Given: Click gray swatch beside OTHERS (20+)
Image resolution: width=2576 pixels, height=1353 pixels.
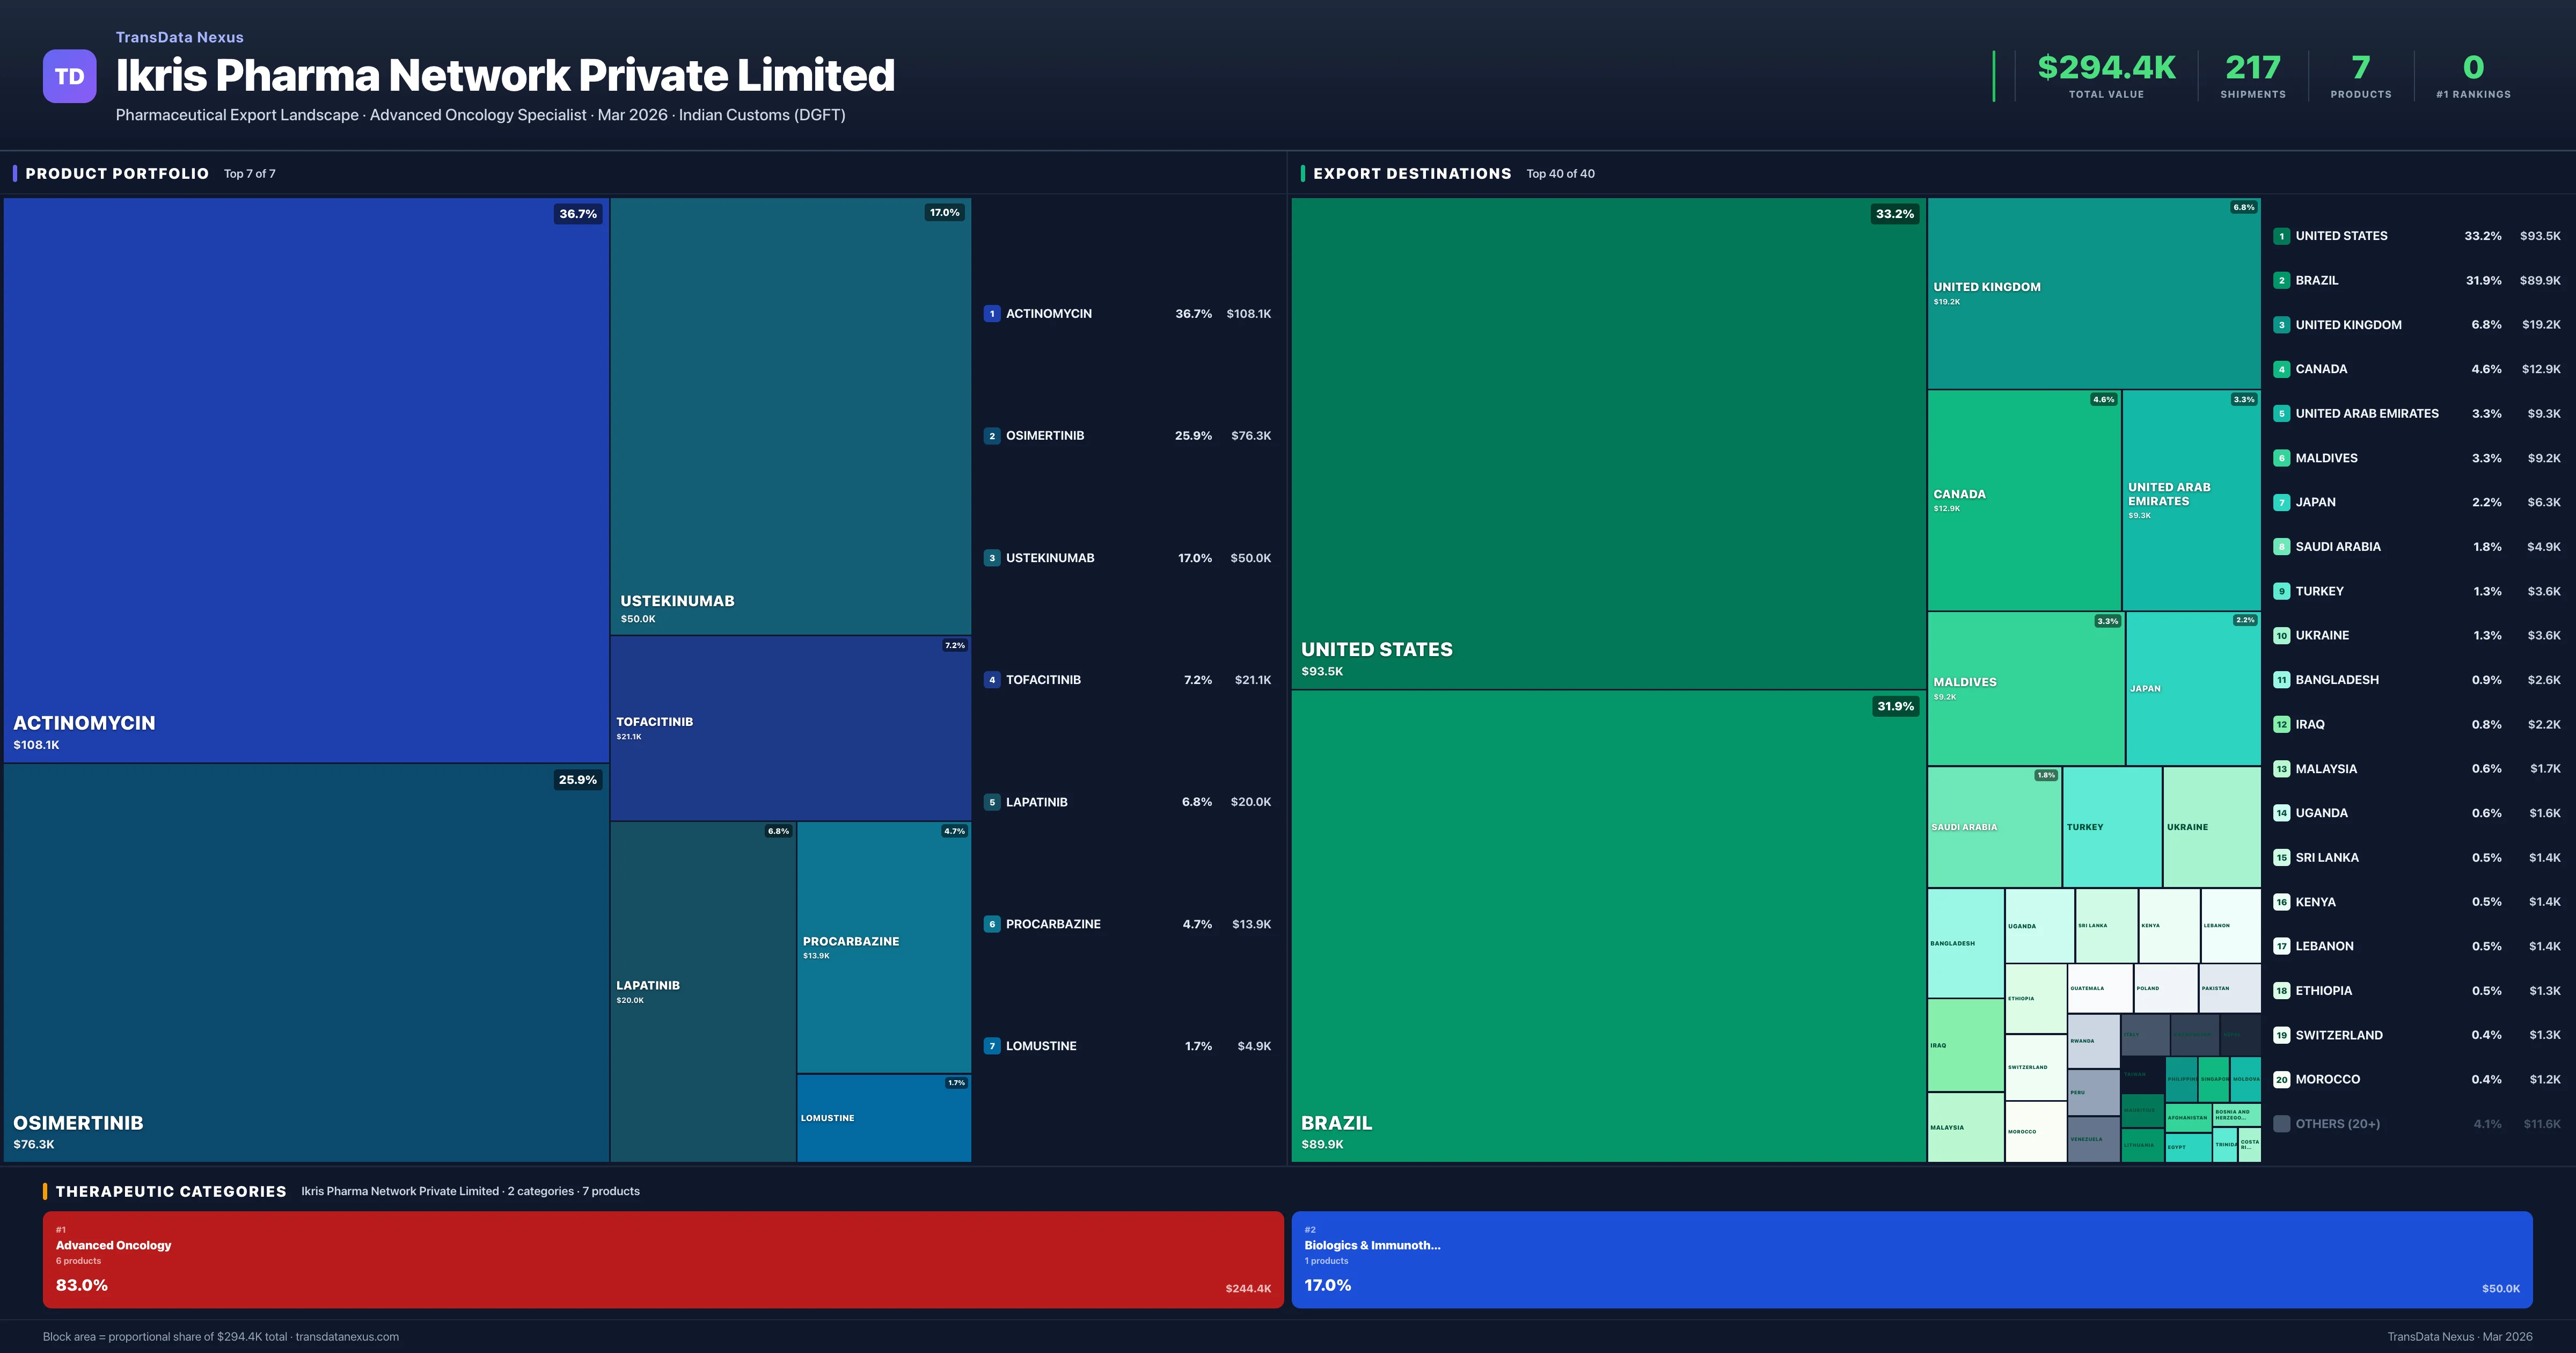Looking at the screenshot, I should click(2281, 1124).
